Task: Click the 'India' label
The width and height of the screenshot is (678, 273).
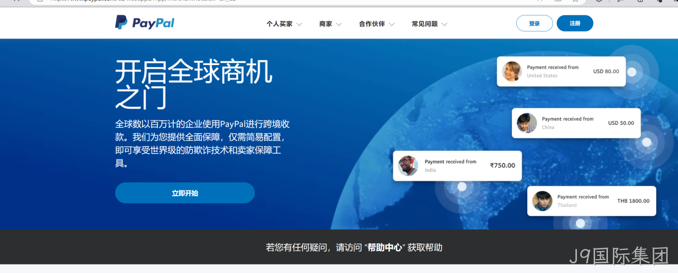Action: (x=430, y=170)
